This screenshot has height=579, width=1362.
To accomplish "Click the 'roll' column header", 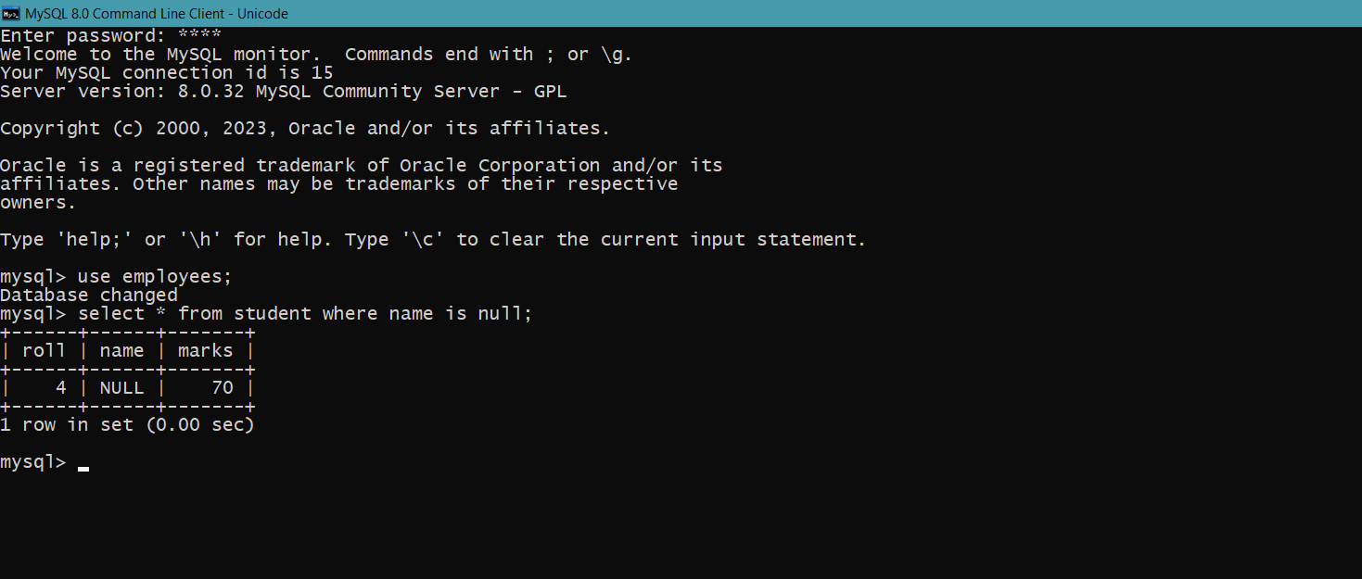I will click(x=45, y=351).
